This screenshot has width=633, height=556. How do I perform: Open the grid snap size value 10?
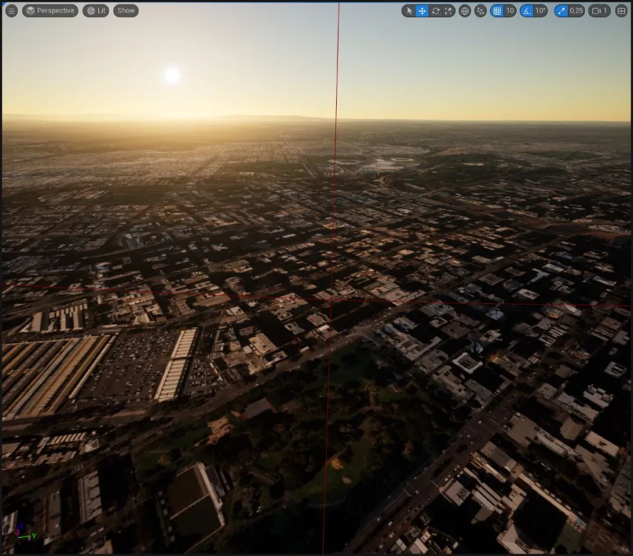click(x=510, y=11)
